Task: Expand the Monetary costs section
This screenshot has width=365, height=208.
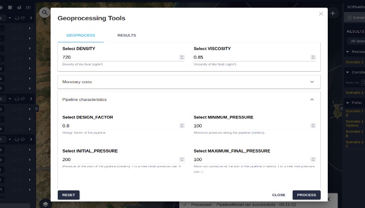Action: click(189, 82)
